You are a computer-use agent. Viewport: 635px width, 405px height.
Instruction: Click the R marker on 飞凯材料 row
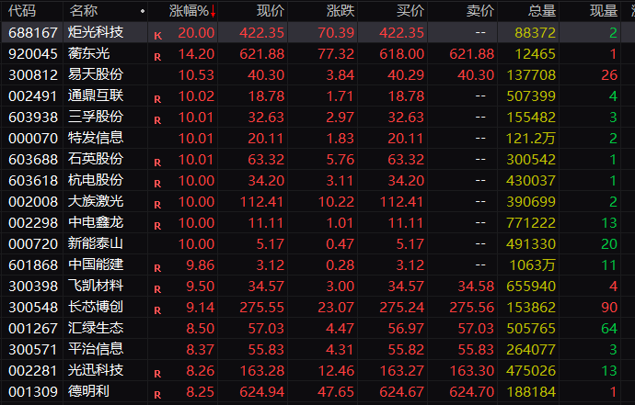point(157,289)
